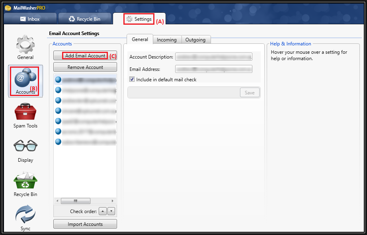The image size is (367, 235).
Task: Click the Import Accounts button
Action: coord(85,224)
